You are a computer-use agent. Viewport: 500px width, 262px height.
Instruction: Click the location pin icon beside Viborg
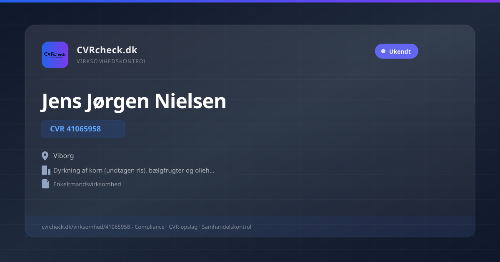[x=45, y=156]
